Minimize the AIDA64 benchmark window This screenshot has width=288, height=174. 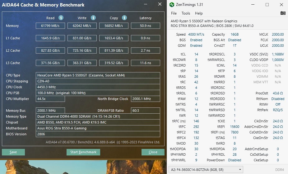pos(146,4)
